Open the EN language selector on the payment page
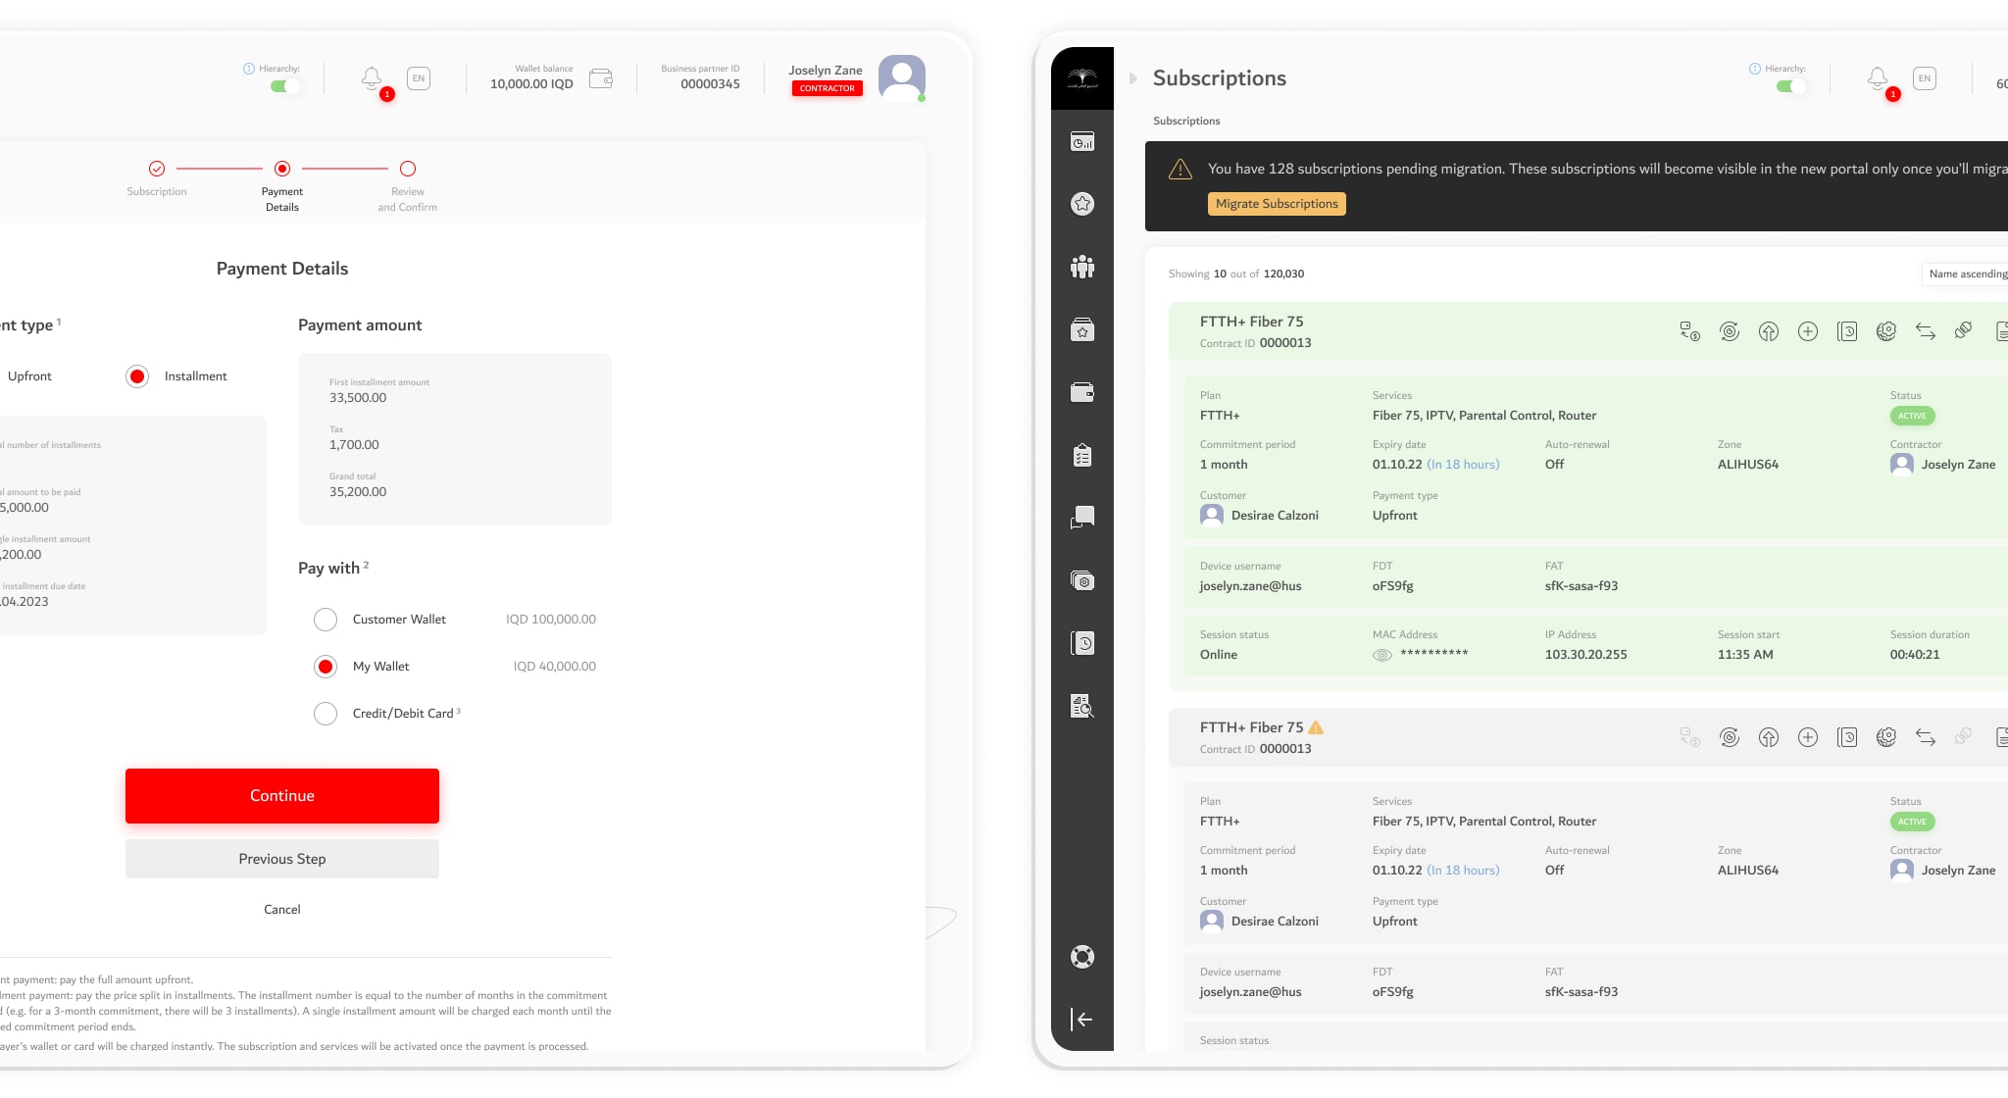Screen dimensions: 2008x1098 point(419,78)
